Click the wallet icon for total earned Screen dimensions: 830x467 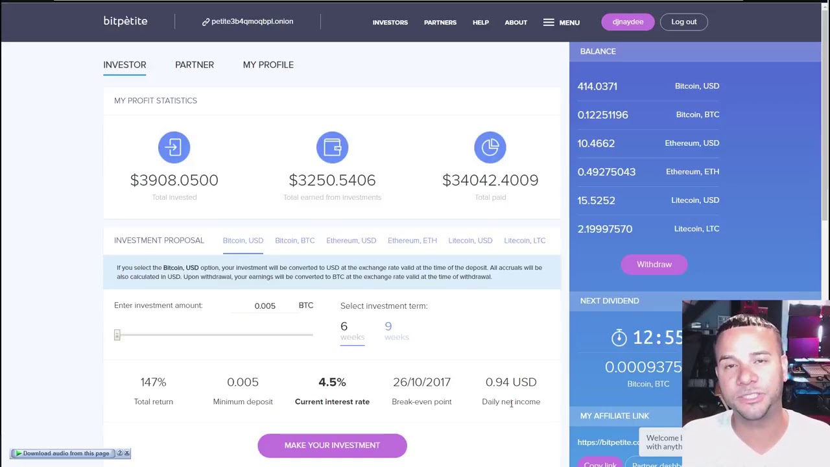click(x=332, y=147)
